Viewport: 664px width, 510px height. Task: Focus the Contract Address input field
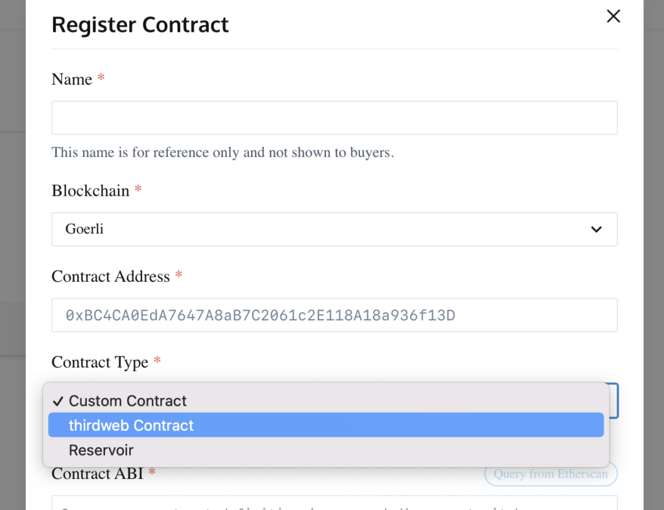click(334, 316)
